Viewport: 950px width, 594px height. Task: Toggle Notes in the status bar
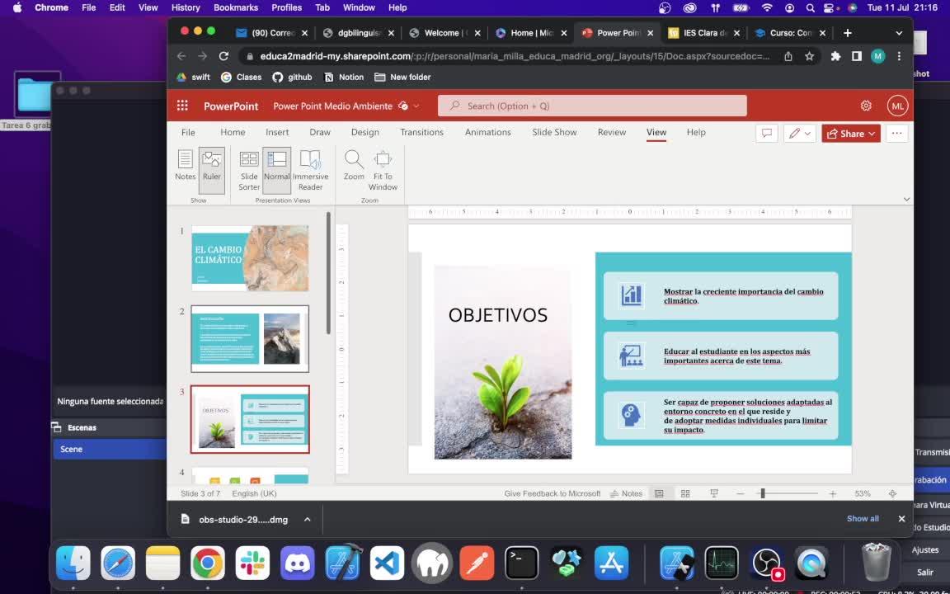627,493
